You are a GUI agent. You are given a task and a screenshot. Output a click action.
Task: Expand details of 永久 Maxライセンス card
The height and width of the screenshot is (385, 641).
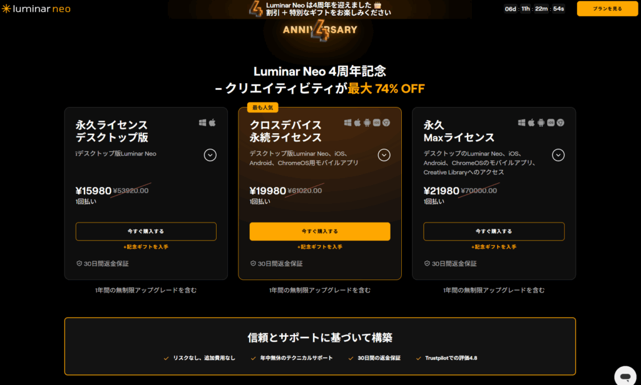(558, 155)
